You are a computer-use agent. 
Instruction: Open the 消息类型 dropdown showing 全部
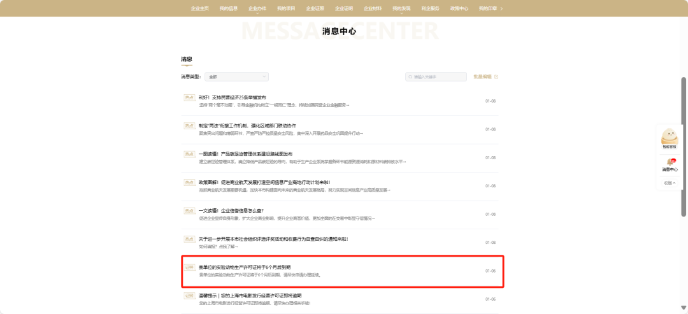click(x=236, y=76)
